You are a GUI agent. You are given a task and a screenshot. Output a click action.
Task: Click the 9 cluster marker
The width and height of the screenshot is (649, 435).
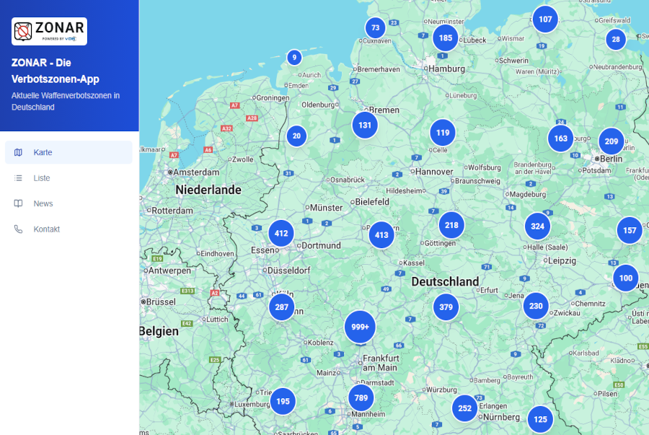point(294,58)
